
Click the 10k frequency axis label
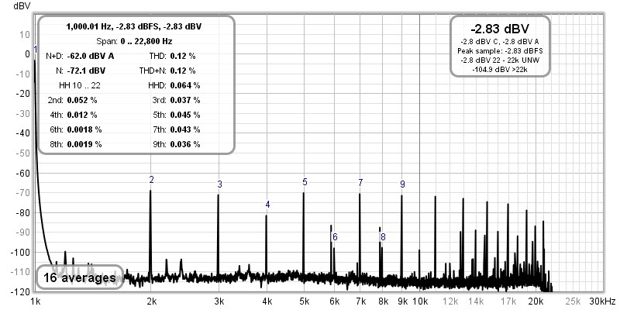419,301
